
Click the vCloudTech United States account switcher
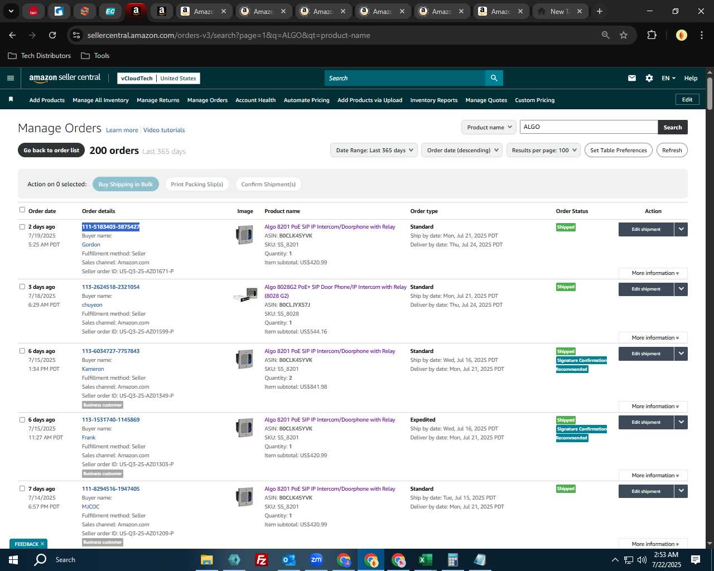[158, 78]
